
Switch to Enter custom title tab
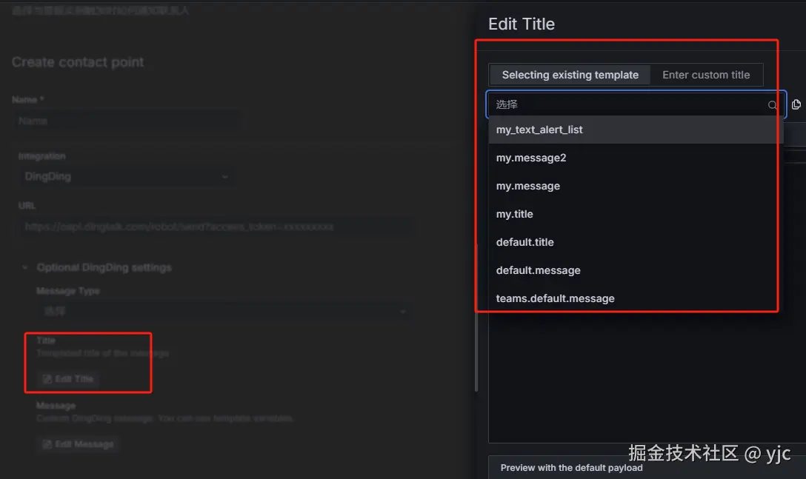[706, 75]
